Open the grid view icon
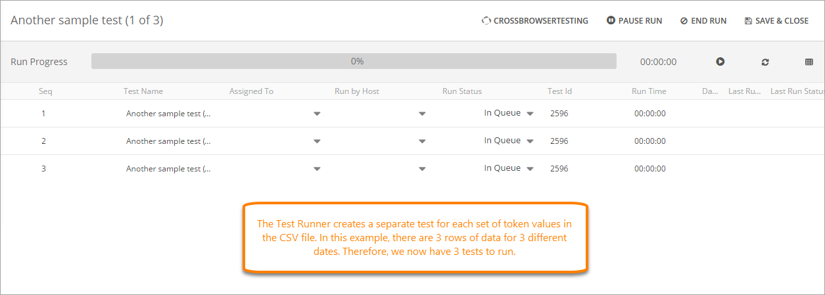The image size is (825, 295). tap(809, 62)
